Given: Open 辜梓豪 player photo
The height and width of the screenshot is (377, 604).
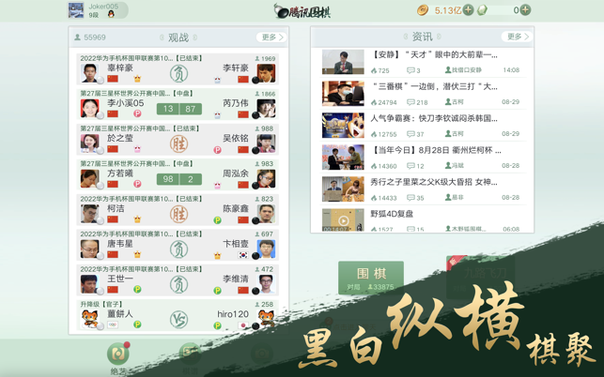Looking at the screenshot, I should 89,73.
